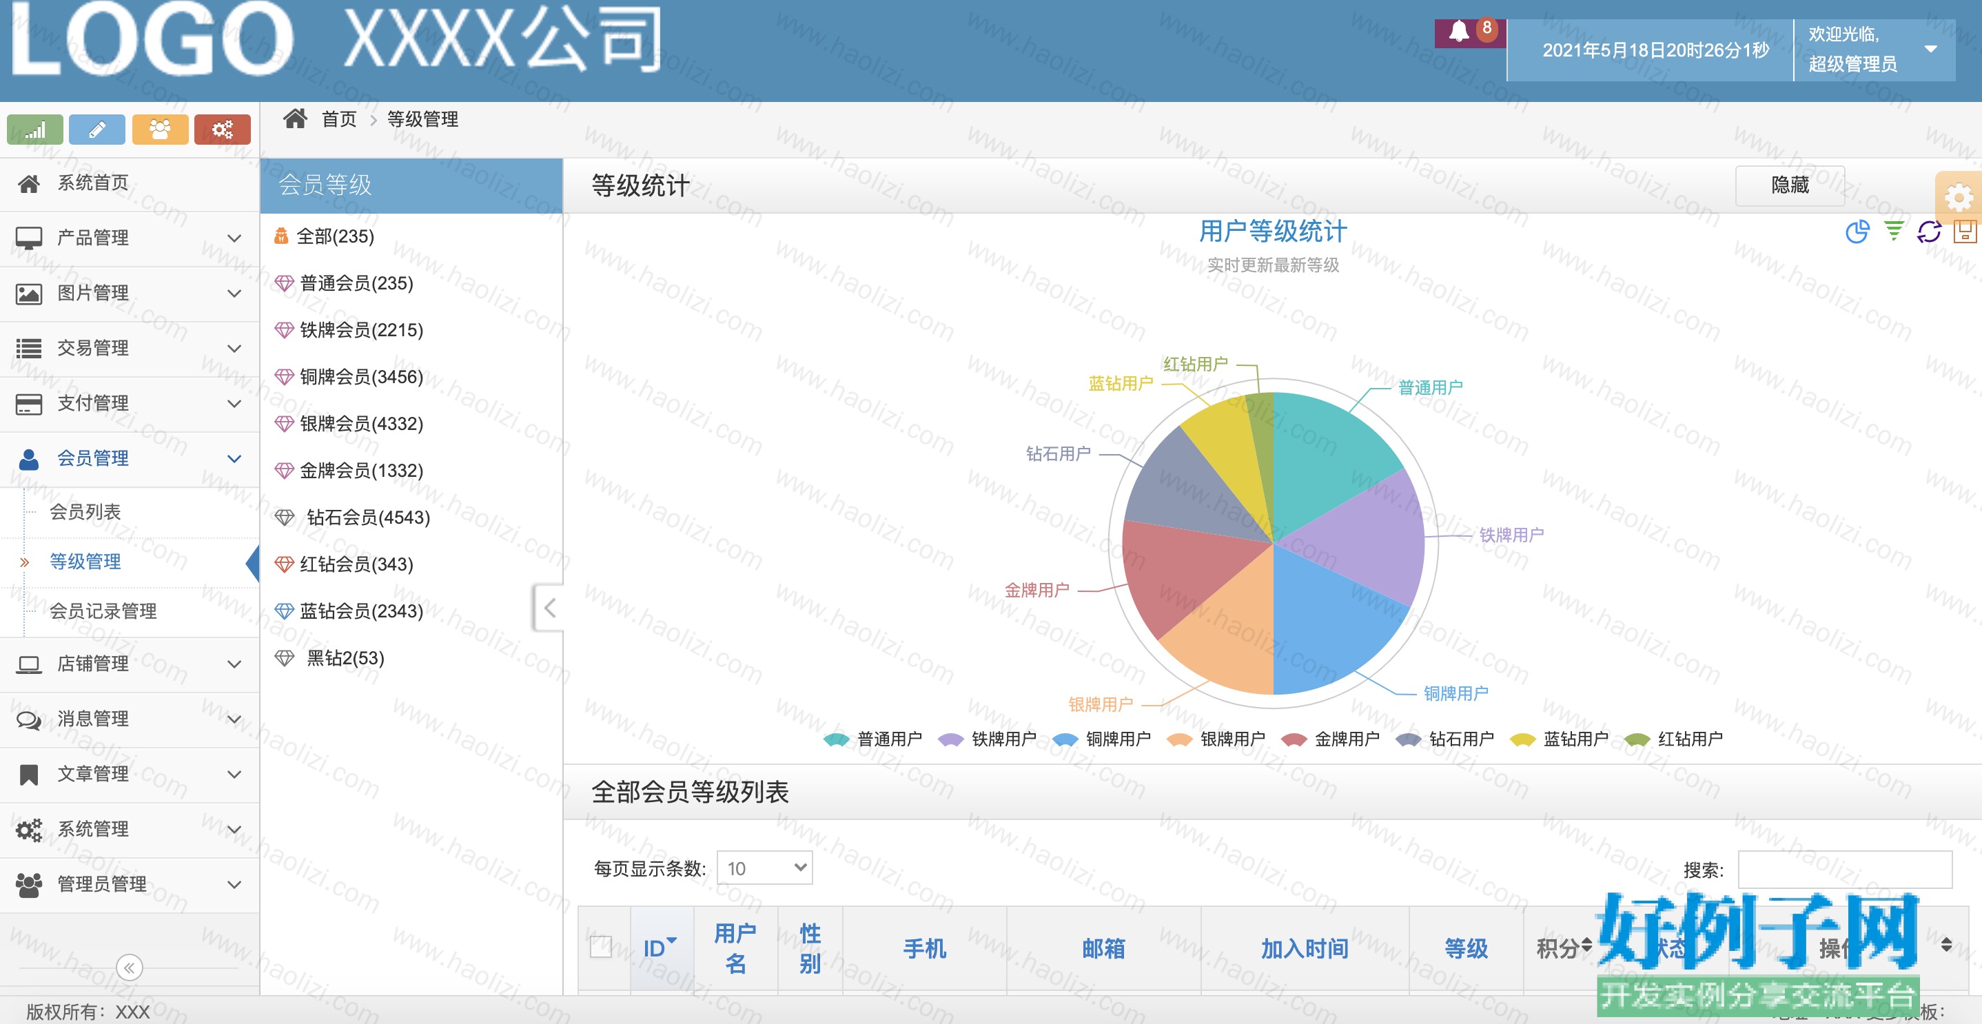This screenshot has height=1024, width=1982.
Task: Collapse sidebar with double-chevron circle button
Action: pos(130,967)
